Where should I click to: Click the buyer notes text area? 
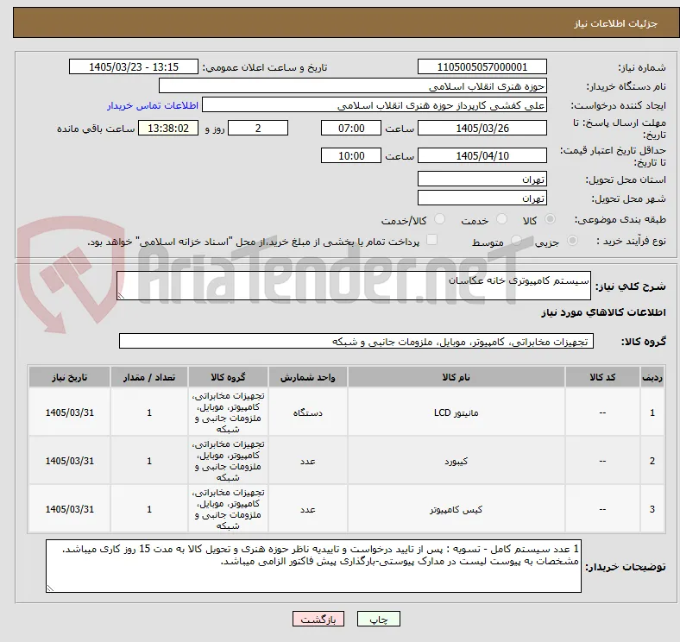[313, 566]
